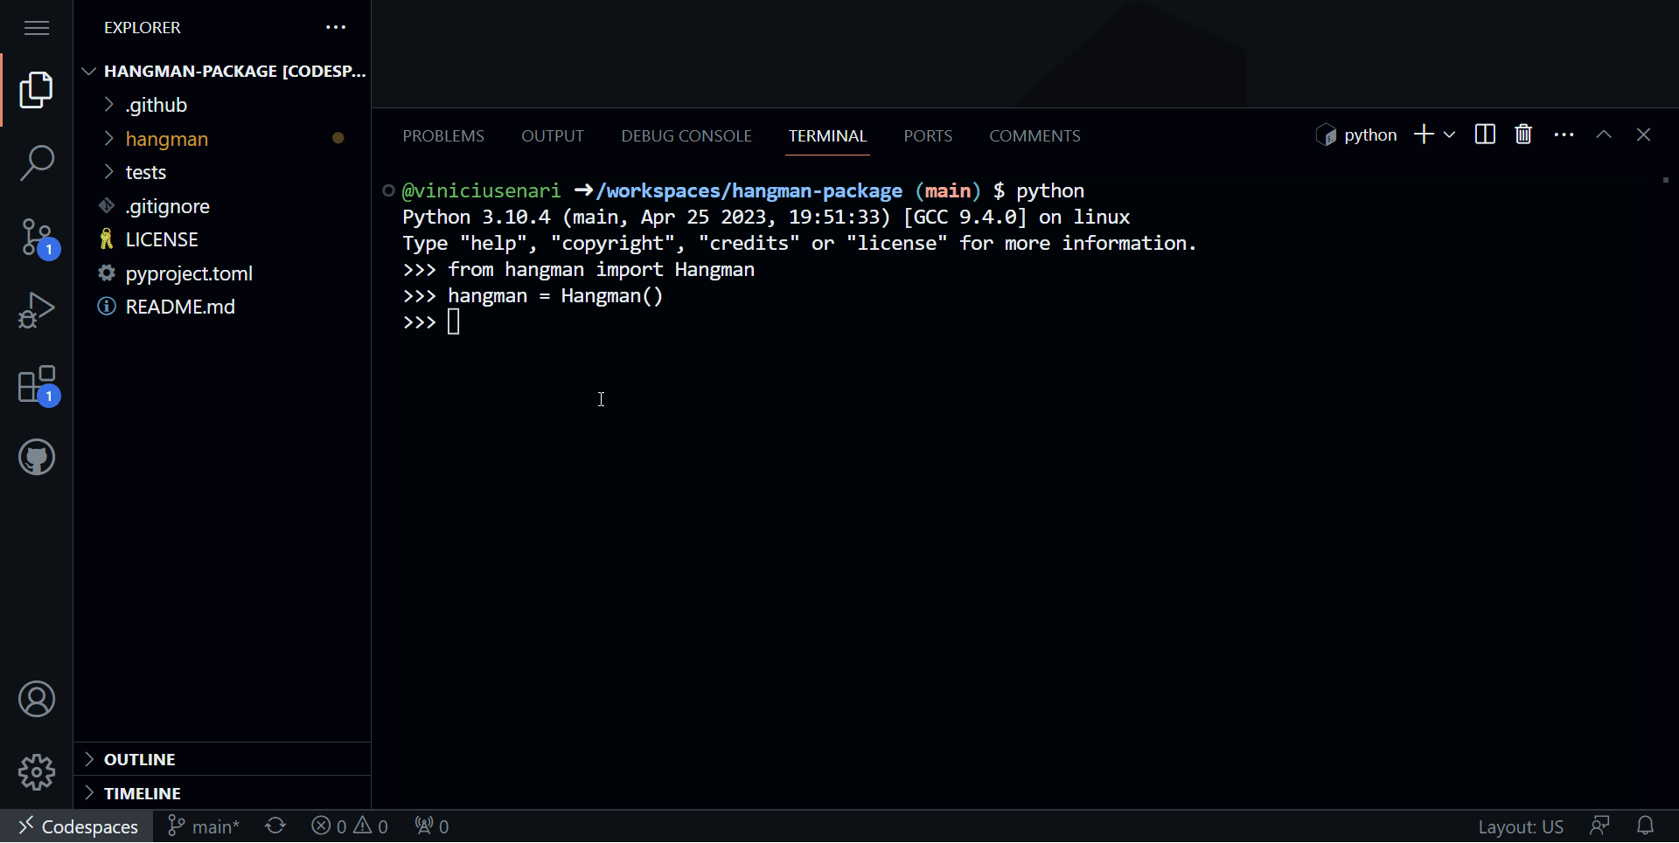Open the Run and Debug view

coord(37,310)
